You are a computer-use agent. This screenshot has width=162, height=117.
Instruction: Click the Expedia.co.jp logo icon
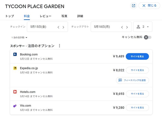(x=15, y=68)
